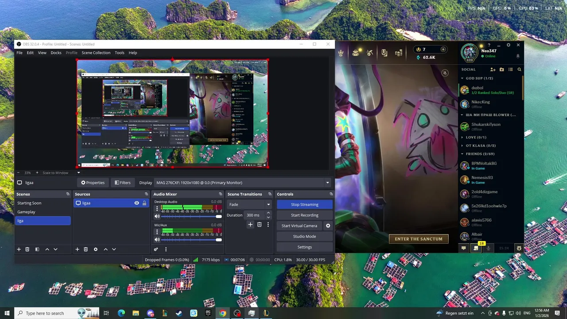
Task: Toggle Studio Mode
Action: click(x=304, y=236)
